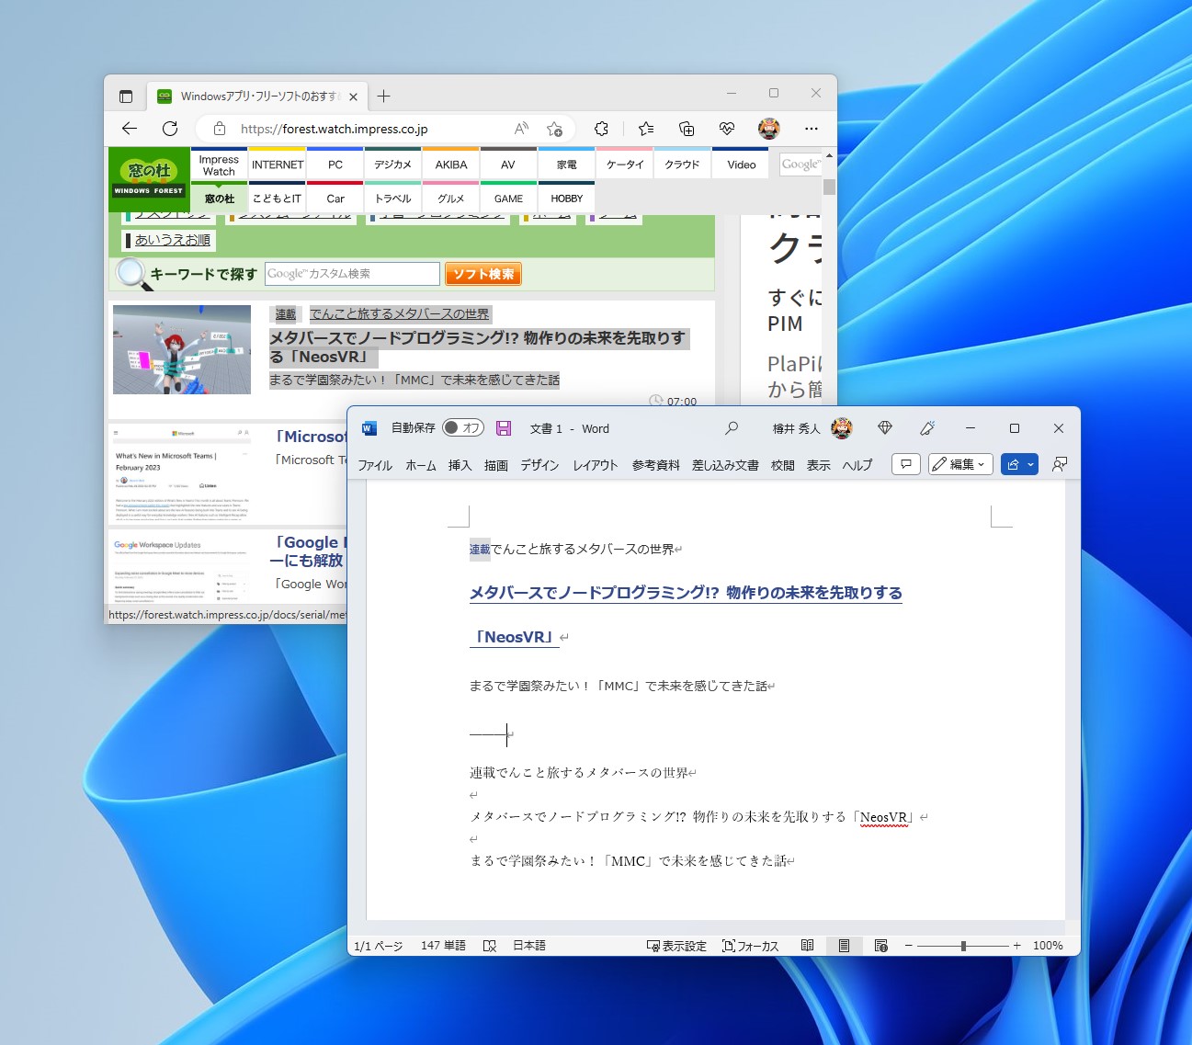Open the Favorites list in Edge toolbar
The width and height of the screenshot is (1192, 1045).
pyautogui.click(x=645, y=129)
